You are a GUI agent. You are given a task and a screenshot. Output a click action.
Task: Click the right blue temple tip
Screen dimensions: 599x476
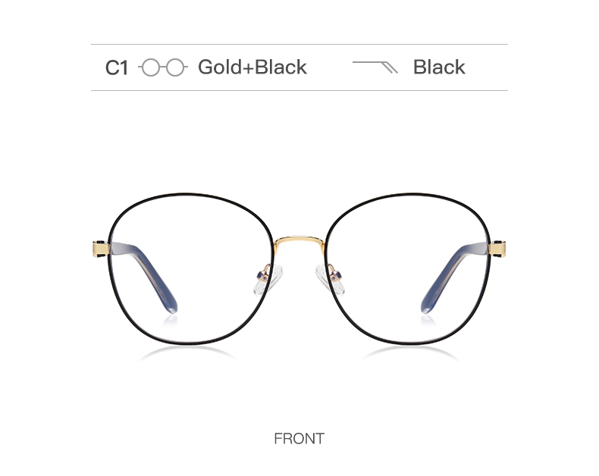pyautogui.click(x=428, y=304)
